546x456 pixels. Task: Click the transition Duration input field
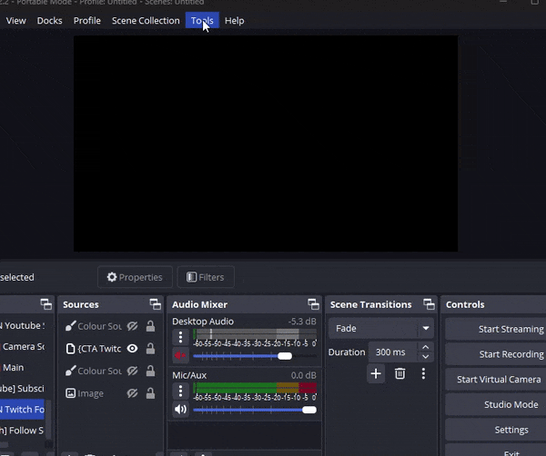point(391,352)
